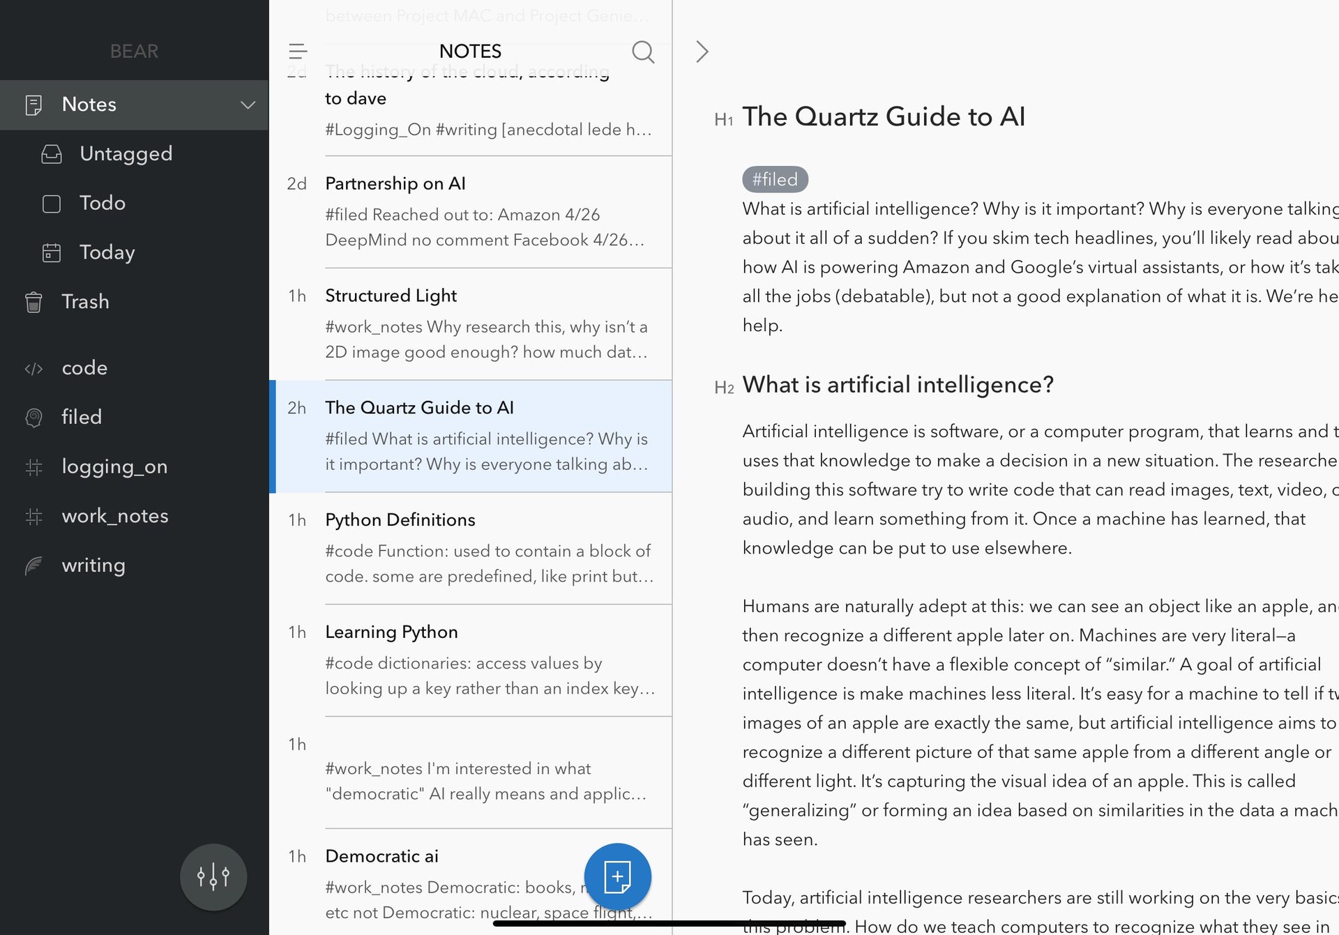Select the Untagged filter
This screenshot has width=1339, height=935.
[134, 154]
